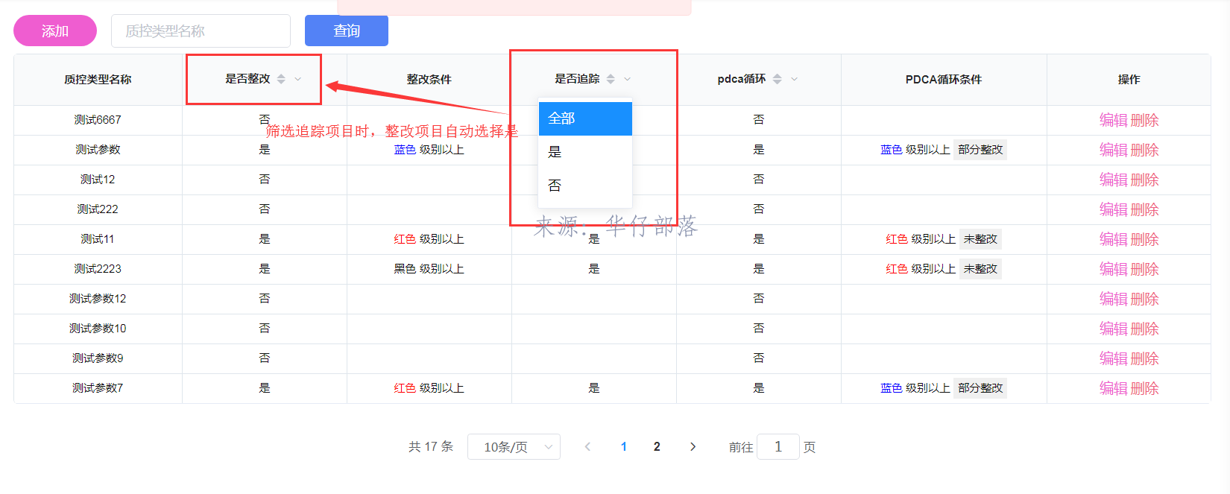
Task: Click 编辑 for row 测试参数7
Action: point(1114,388)
